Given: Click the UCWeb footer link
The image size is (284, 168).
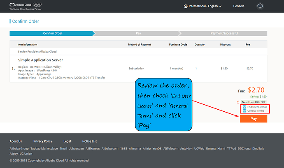Looking at the screenshot, I should click(199, 148).
